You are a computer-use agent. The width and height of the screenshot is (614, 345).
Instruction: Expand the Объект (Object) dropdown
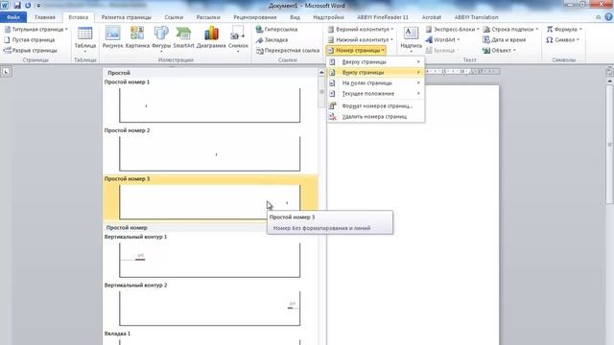click(514, 51)
